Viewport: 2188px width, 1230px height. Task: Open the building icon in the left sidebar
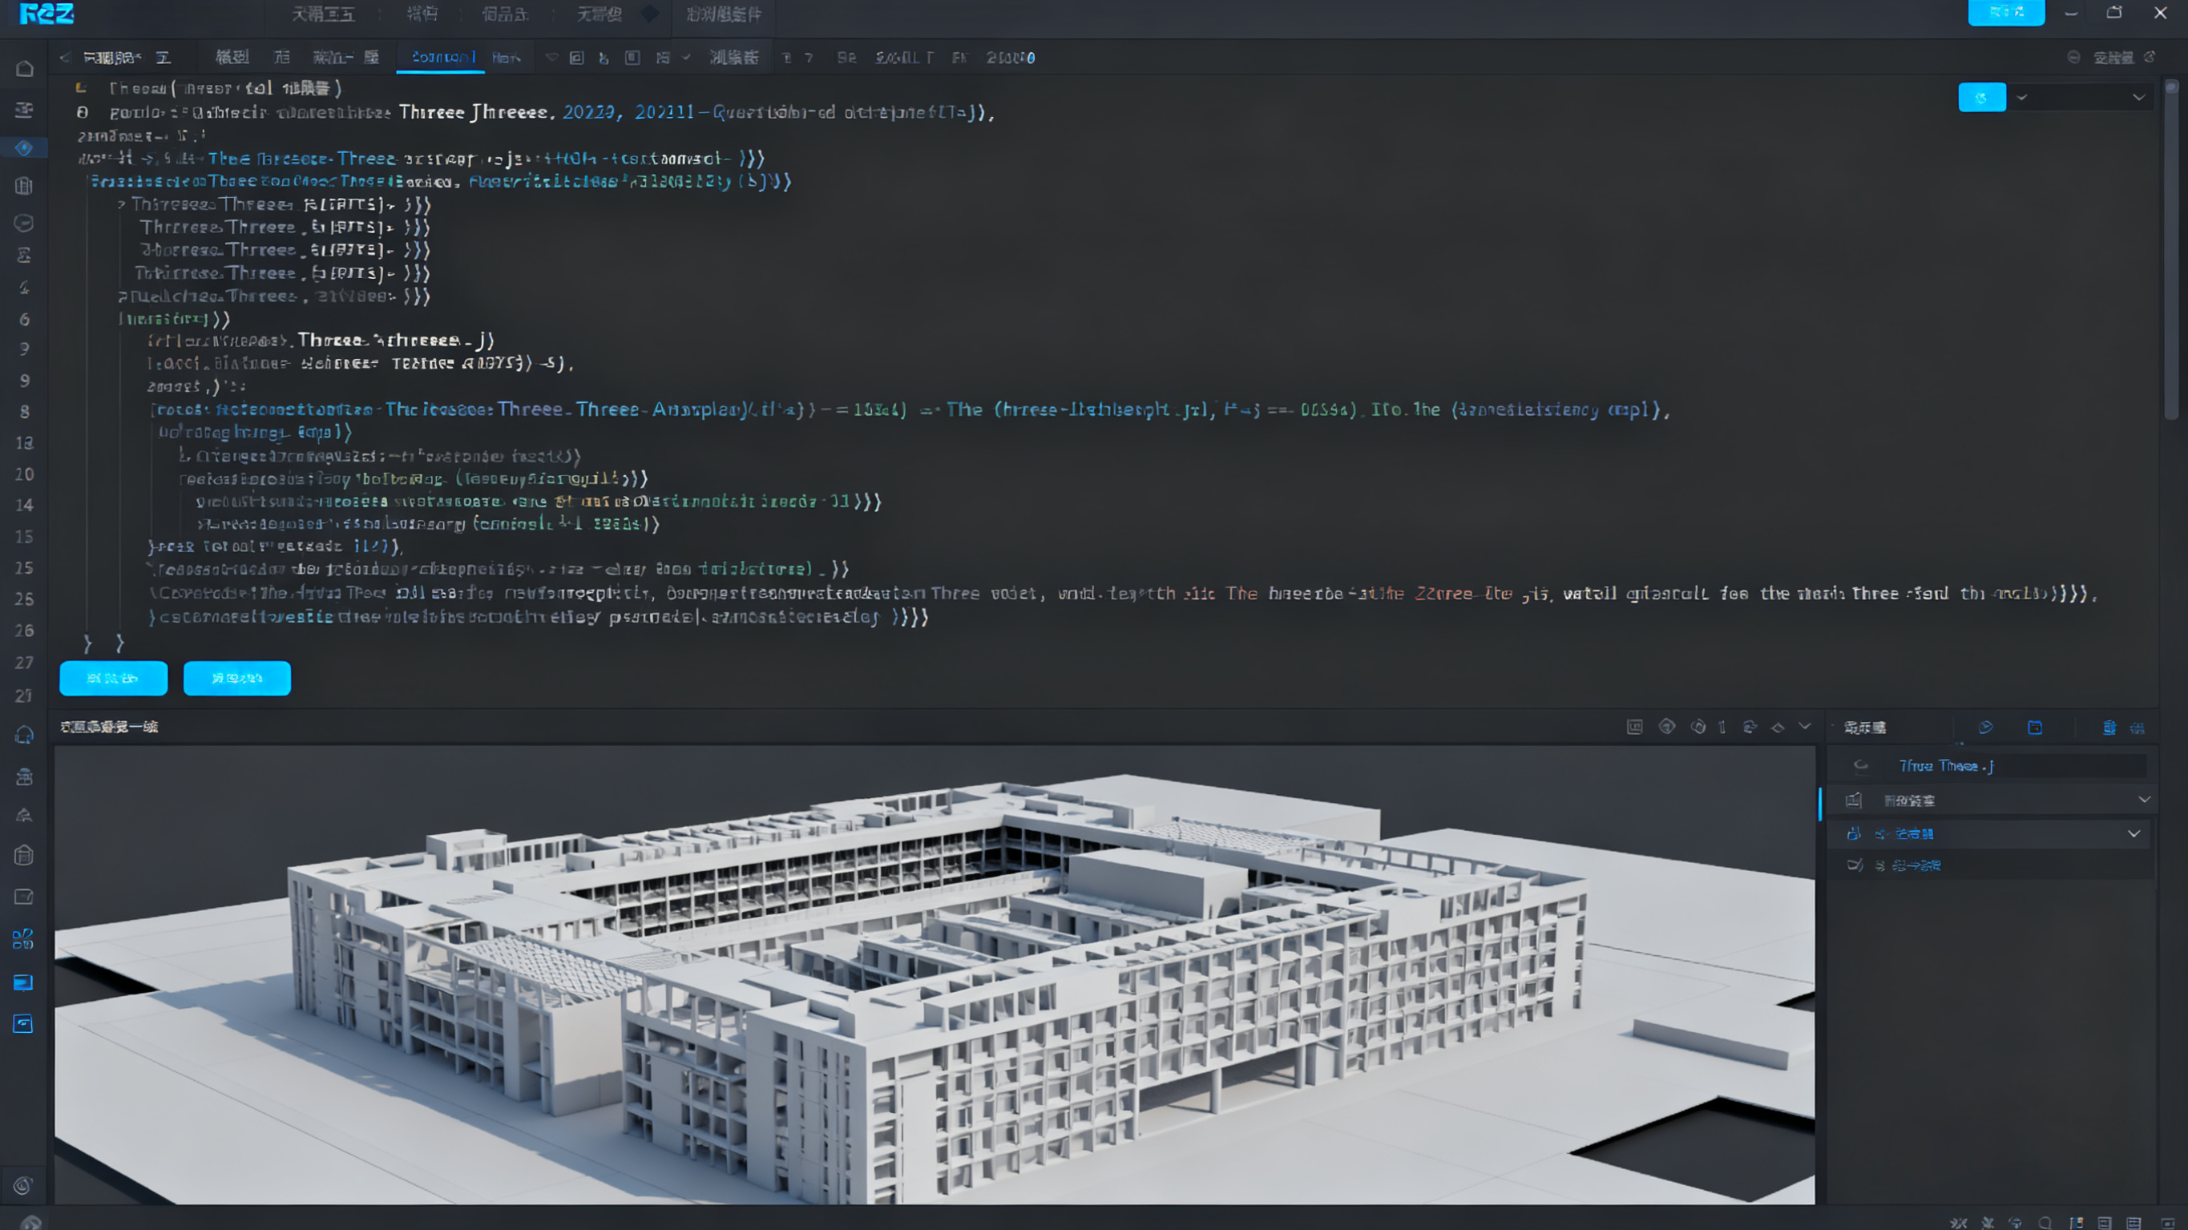(24, 185)
